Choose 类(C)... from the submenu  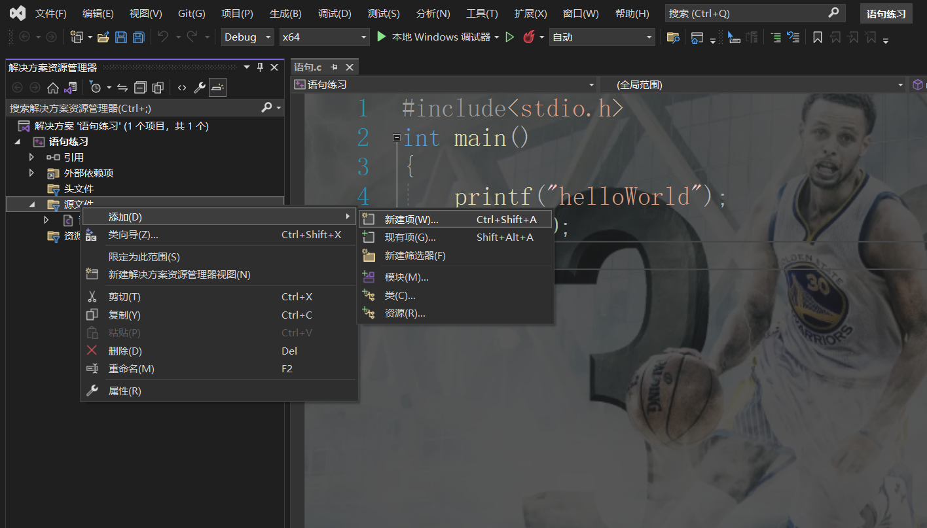pos(455,296)
